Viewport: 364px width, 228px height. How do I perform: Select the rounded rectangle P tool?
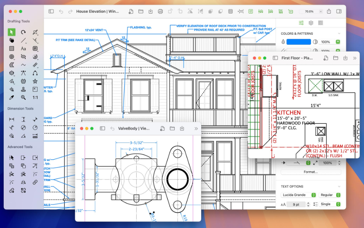(35, 49)
